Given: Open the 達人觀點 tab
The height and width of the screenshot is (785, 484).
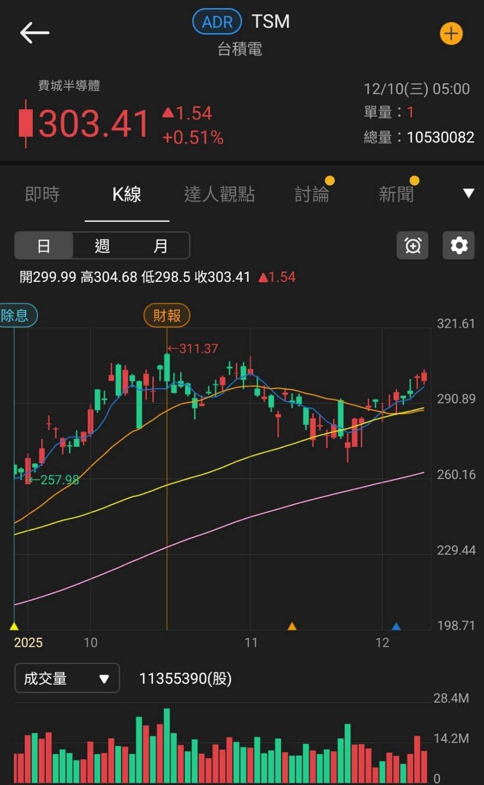Looking at the screenshot, I should pos(219,194).
